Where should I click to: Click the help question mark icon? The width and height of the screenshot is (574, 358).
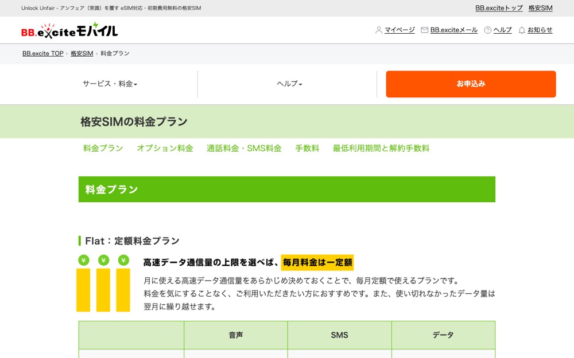(x=487, y=30)
